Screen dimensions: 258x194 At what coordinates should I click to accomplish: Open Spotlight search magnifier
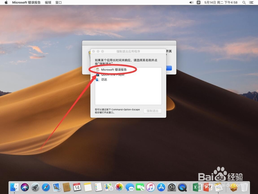point(244,3)
